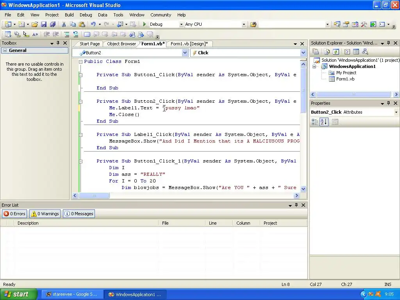This screenshot has height=300, width=400.
Task: Start debugging with the green play icon
Action: coord(145,24)
